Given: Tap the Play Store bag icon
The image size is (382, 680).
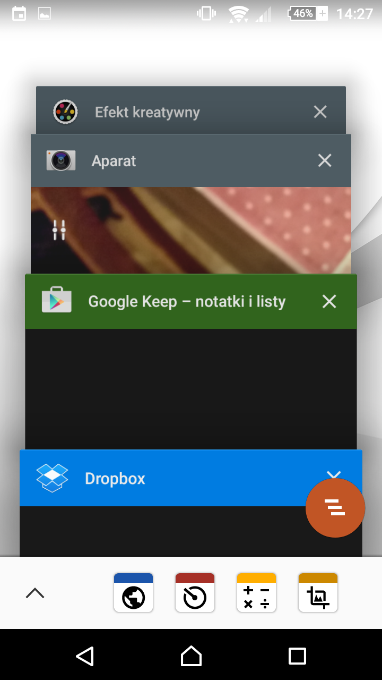Looking at the screenshot, I should pyautogui.click(x=57, y=301).
